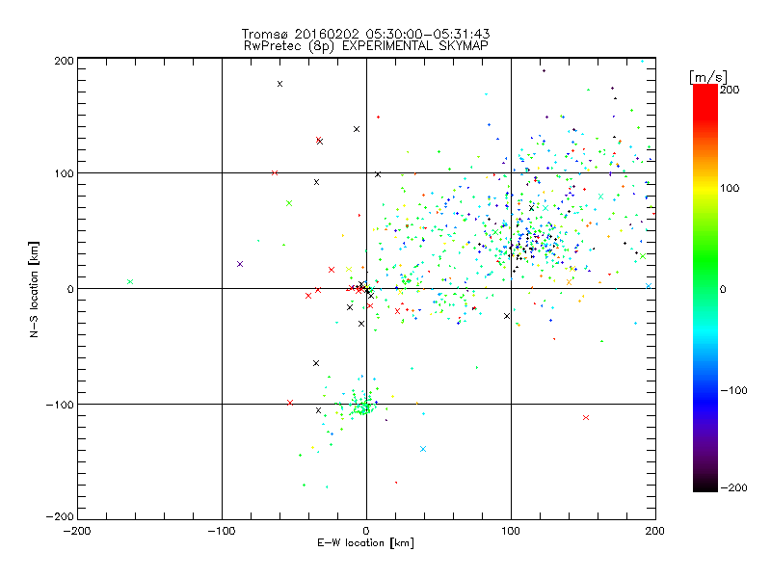This screenshot has height=578, width=771.
Task: Select the light-blue X marker near -140 km N-S
Action: tap(423, 449)
